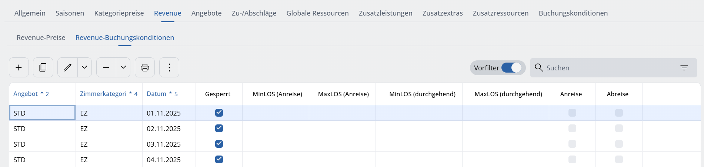Click the pencil edit icon
704x167 pixels.
(x=67, y=67)
